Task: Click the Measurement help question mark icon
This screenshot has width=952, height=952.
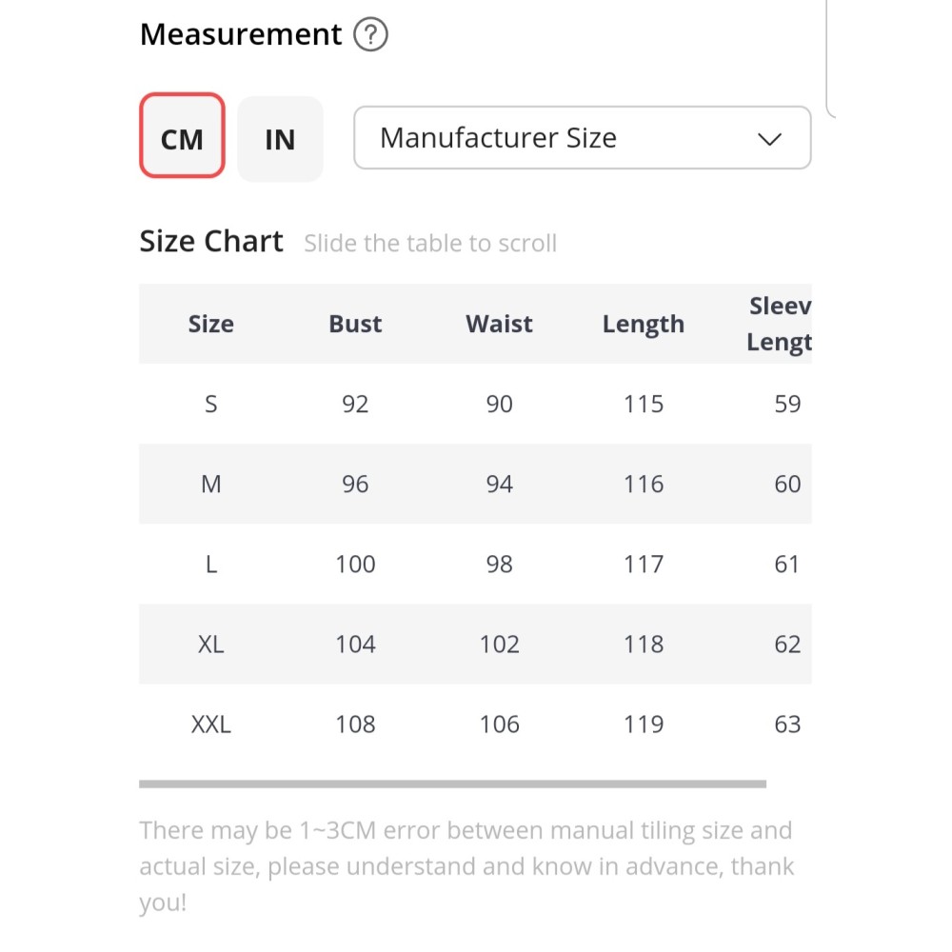Action: 370,36
